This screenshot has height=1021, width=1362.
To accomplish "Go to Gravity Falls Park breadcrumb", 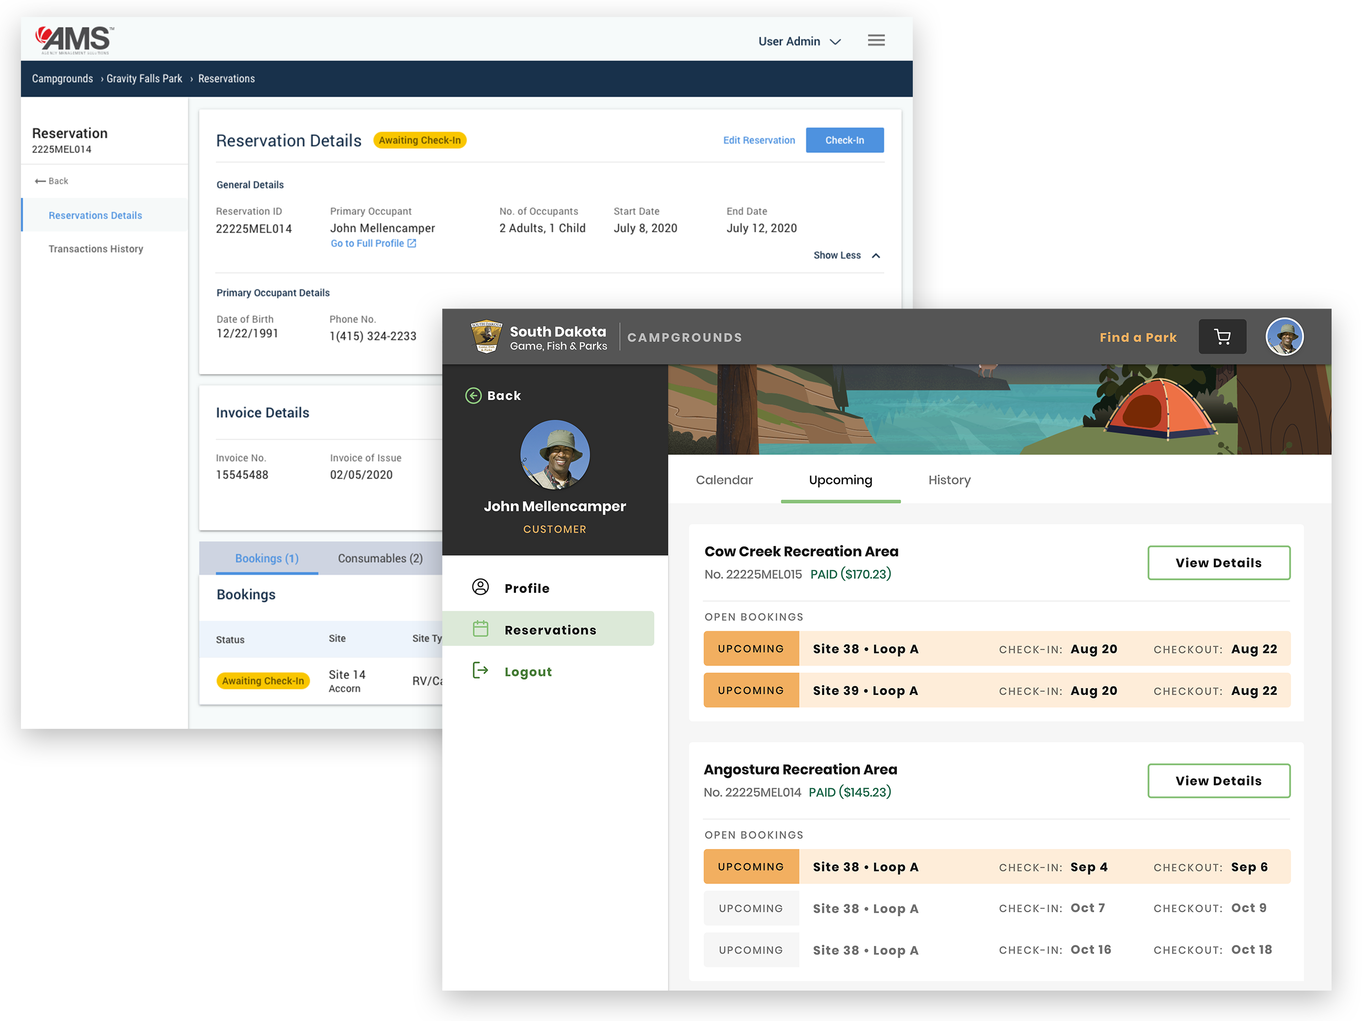I will [144, 79].
